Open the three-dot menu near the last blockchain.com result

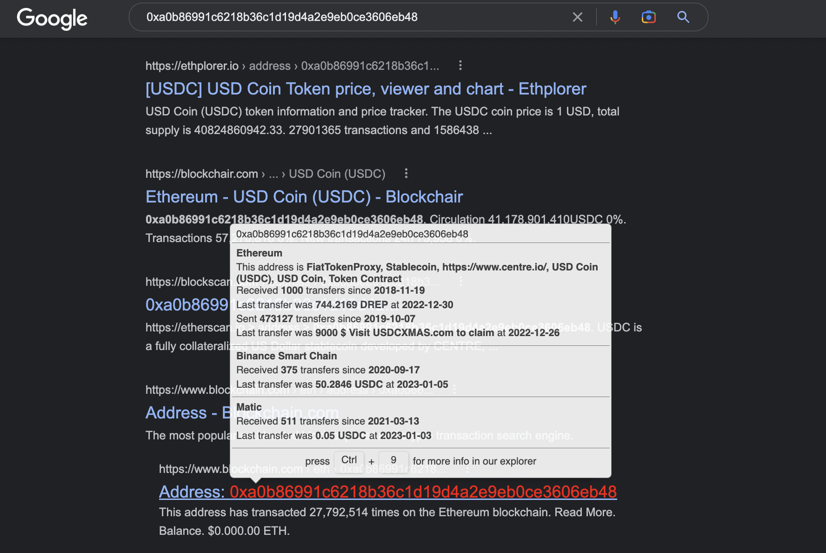[x=466, y=469]
